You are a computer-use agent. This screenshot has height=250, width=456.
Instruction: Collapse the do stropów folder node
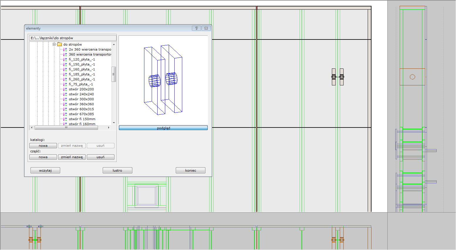coord(54,44)
